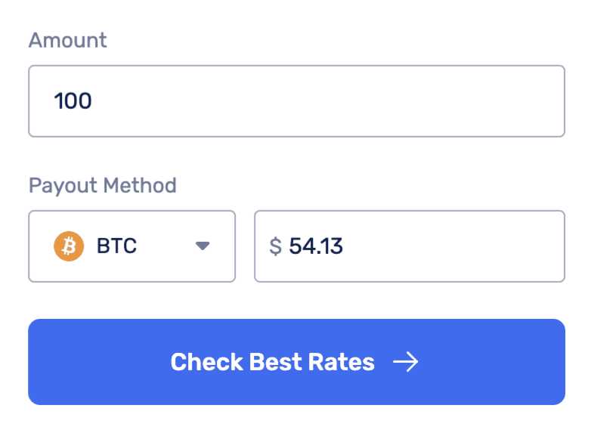Image resolution: width=597 pixels, height=430 pixels.
Task: Click the word Best on blue button
Action: (x=276, y=362)
